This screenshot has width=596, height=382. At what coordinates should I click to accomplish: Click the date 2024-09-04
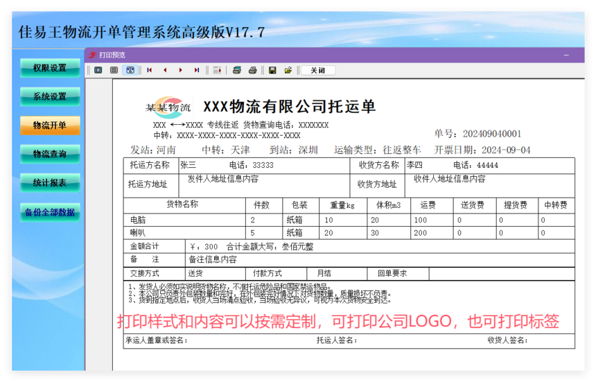click(x=506, y=150)
